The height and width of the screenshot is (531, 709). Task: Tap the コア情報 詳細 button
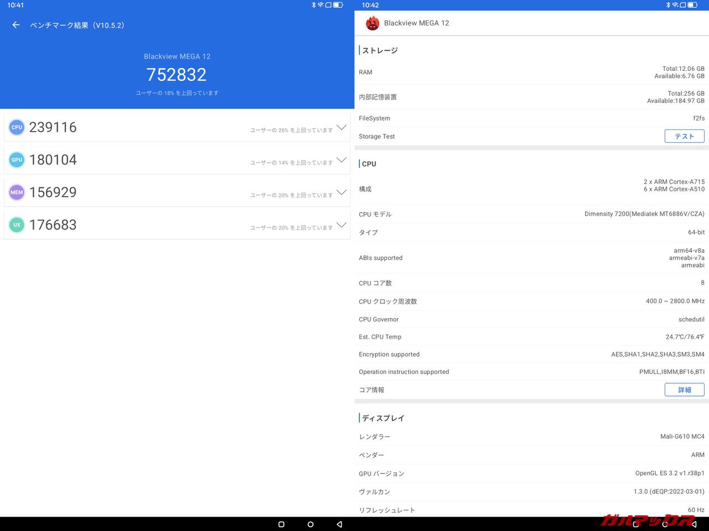(x=684, y=390)
